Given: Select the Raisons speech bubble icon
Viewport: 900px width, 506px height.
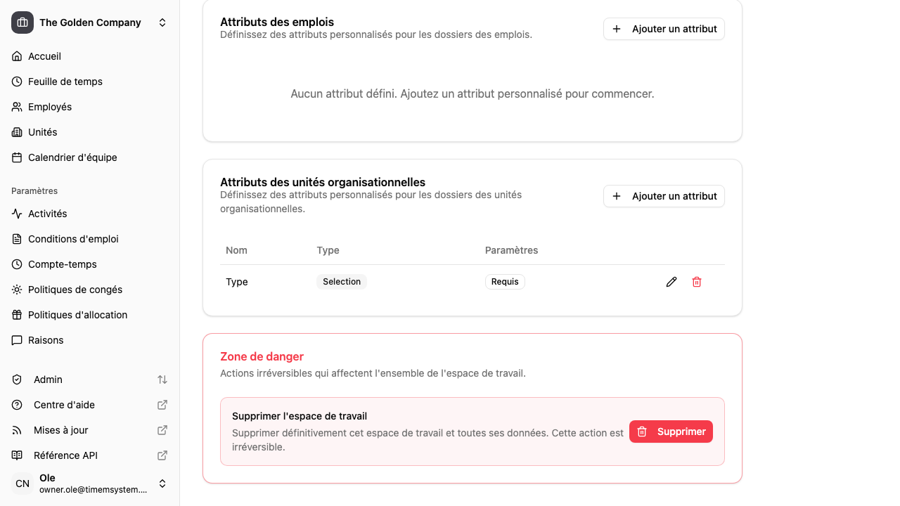Looking at the screenshot, I should (x=16, y=340).
